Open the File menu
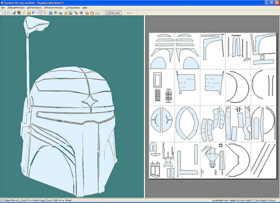Viewport: 280px width, 203px height. pyautogui.click(x=3, y=8)
